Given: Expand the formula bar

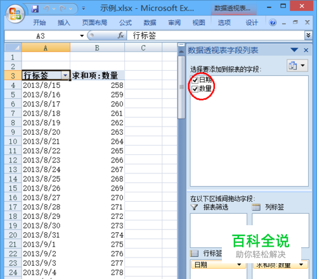Looking at the screenshot, I should pos(308,35).
